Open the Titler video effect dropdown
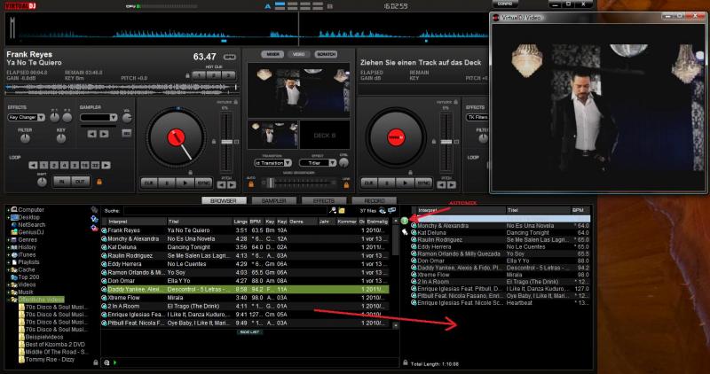Viewport: 710px width, 374px height. 318,163
